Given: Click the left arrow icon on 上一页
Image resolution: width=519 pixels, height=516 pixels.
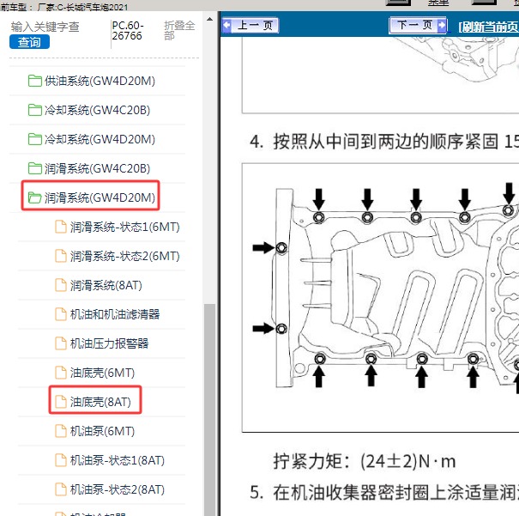Looking at the screenshot, I should click(x=227, y=25).
